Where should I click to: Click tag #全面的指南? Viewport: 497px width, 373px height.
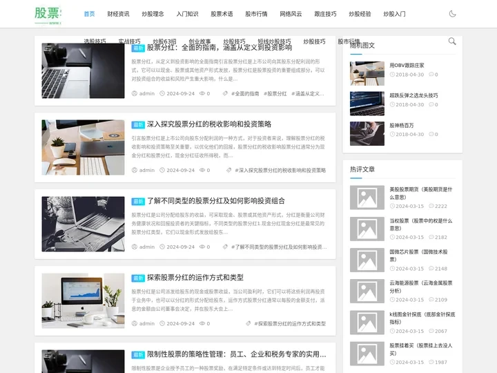[245, 94]
